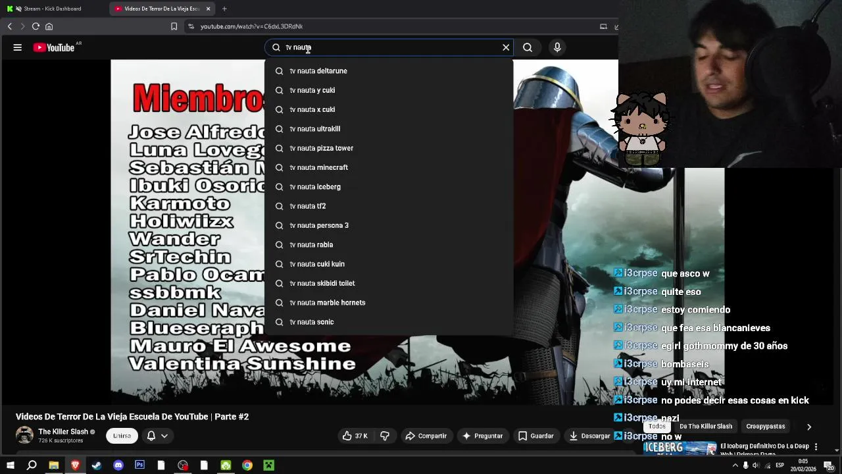This screenshot has width=842, height=474.
Task: Open options for 'El Iceberg Definitivo' video
Action: [816, 446]
